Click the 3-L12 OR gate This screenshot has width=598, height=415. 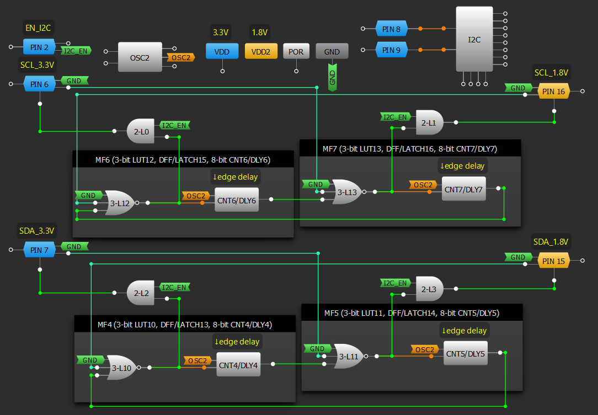tap(119, 203)
